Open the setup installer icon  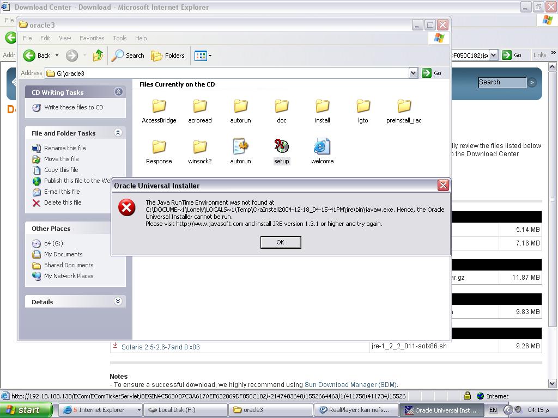[281, 147]
